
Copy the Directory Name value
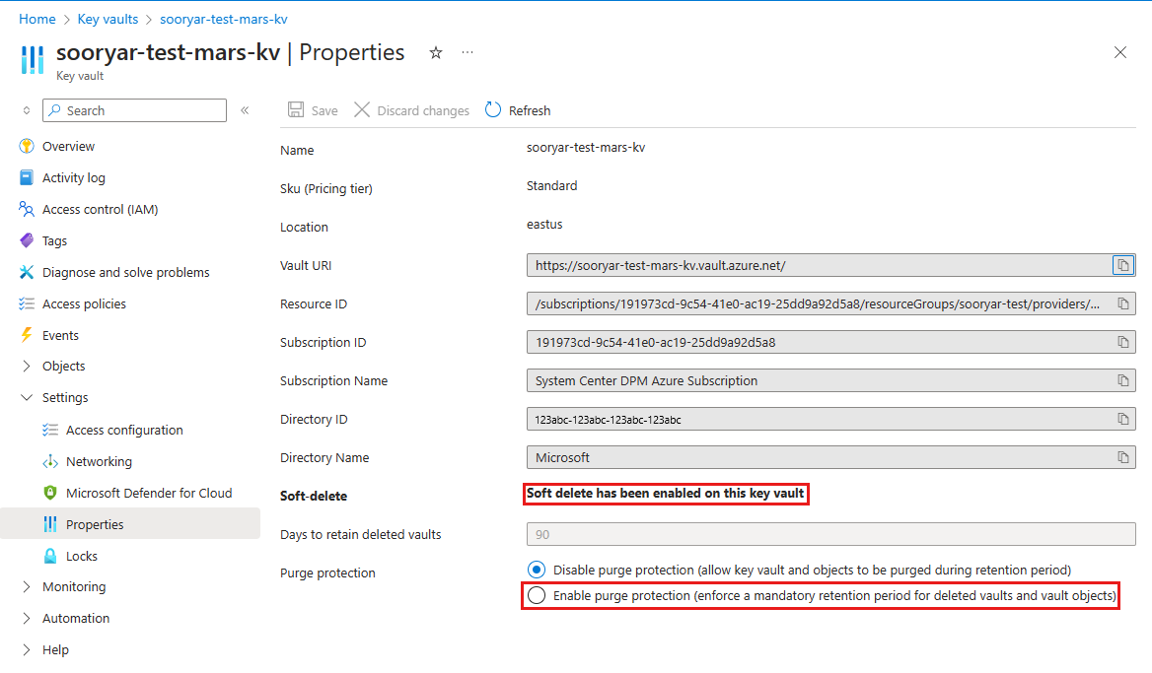1122,457
